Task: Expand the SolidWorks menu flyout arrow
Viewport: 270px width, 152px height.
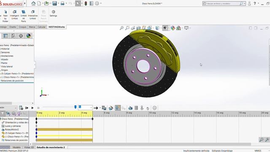Action: tap(25, 3)
